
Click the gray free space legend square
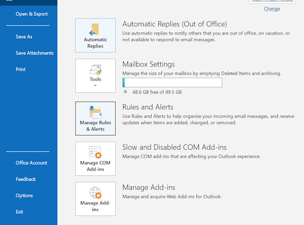[x=126, y=92]
